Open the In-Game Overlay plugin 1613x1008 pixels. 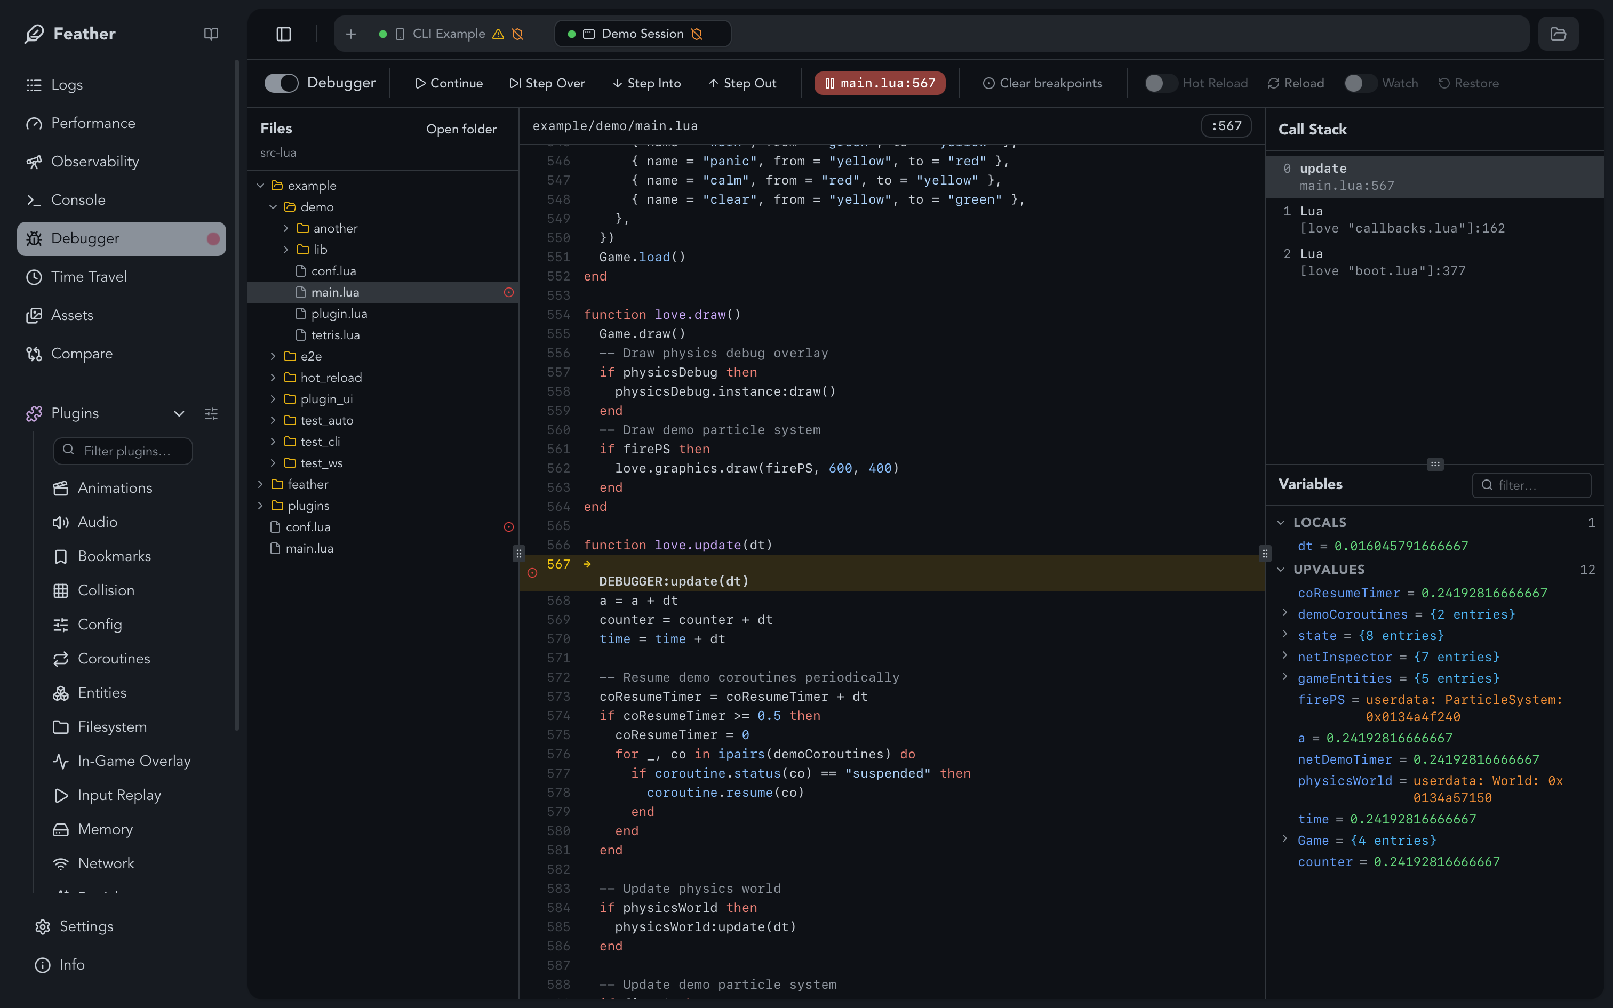(134, 761)
